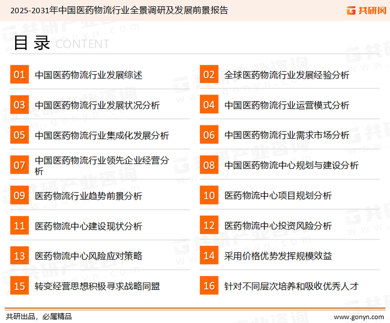Image resolution: width=390 pixels, height=323 pixels.
Task: Click the 共研出品，必属精品 footer slogan
Action: tap(39, 317)
